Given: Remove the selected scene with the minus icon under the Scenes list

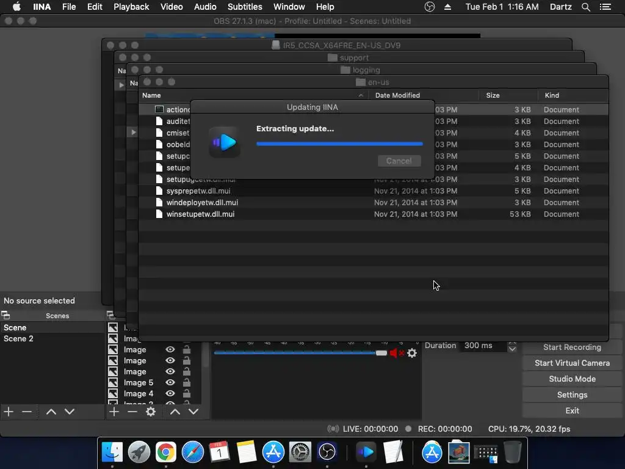Looking at the screenshot, I should click(27, 412).
